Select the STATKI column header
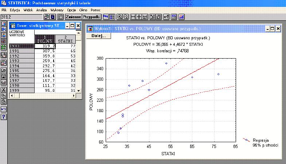 [x=66, y=39]
